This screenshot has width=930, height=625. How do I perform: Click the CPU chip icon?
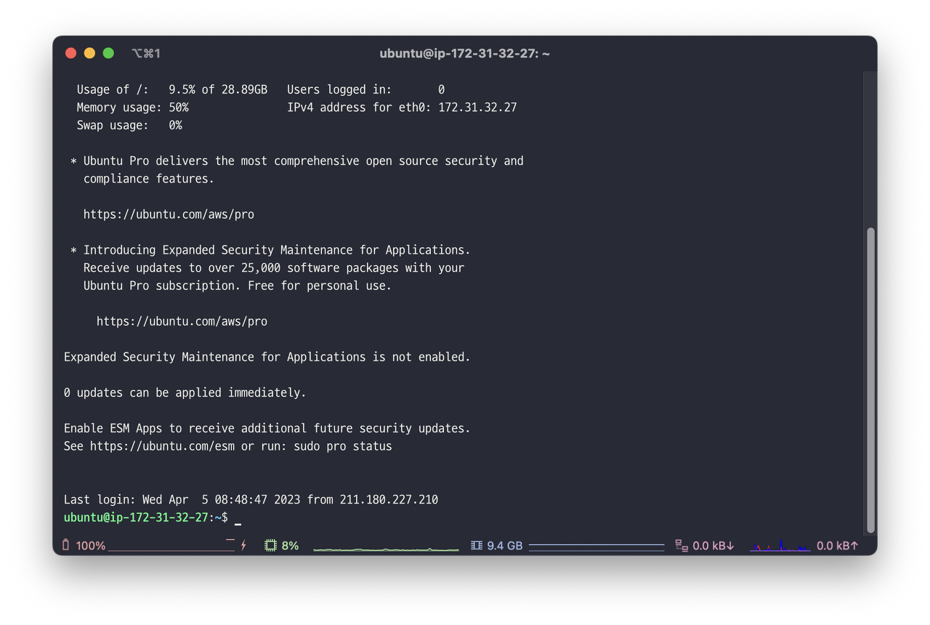[x=270, y=545]
